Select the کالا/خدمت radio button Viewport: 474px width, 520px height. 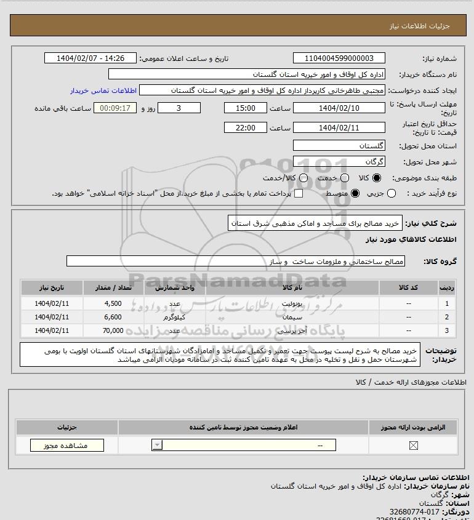click(x=303, y=178)
